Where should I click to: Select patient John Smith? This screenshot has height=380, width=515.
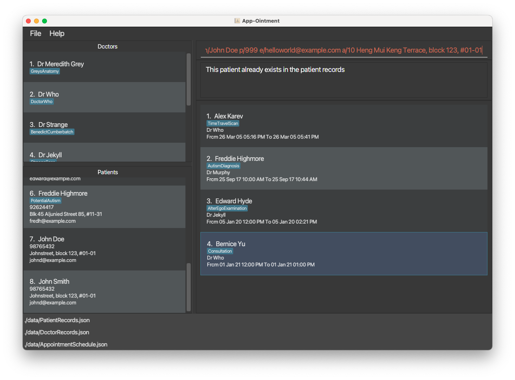tap(104, 292)
